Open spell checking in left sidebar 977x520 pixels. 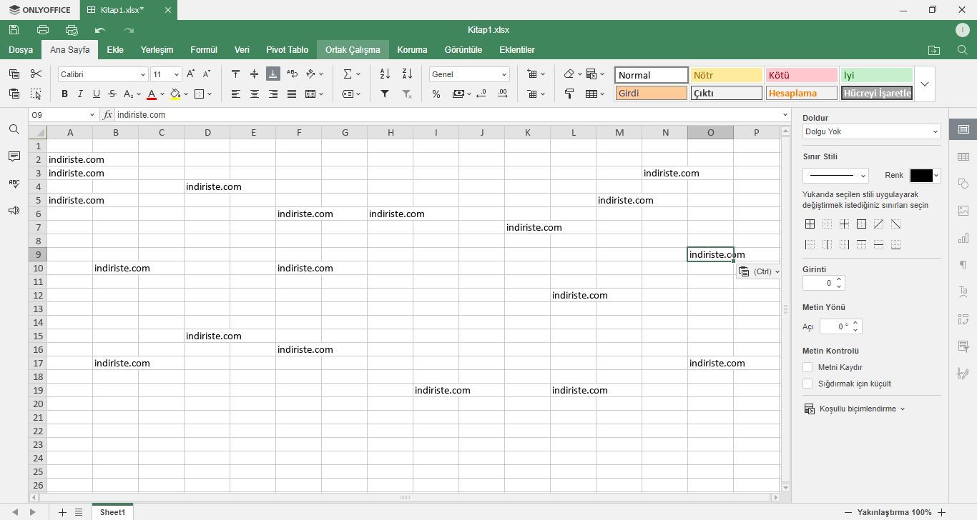coord(14,184)
